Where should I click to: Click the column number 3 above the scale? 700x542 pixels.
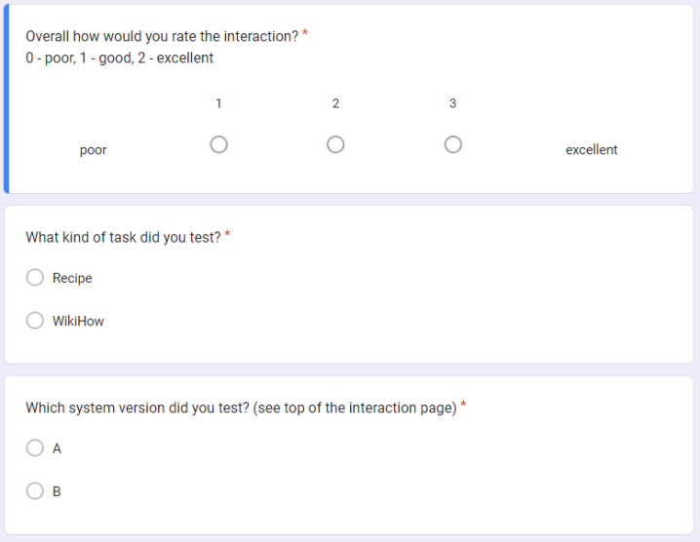pos(452,102)
